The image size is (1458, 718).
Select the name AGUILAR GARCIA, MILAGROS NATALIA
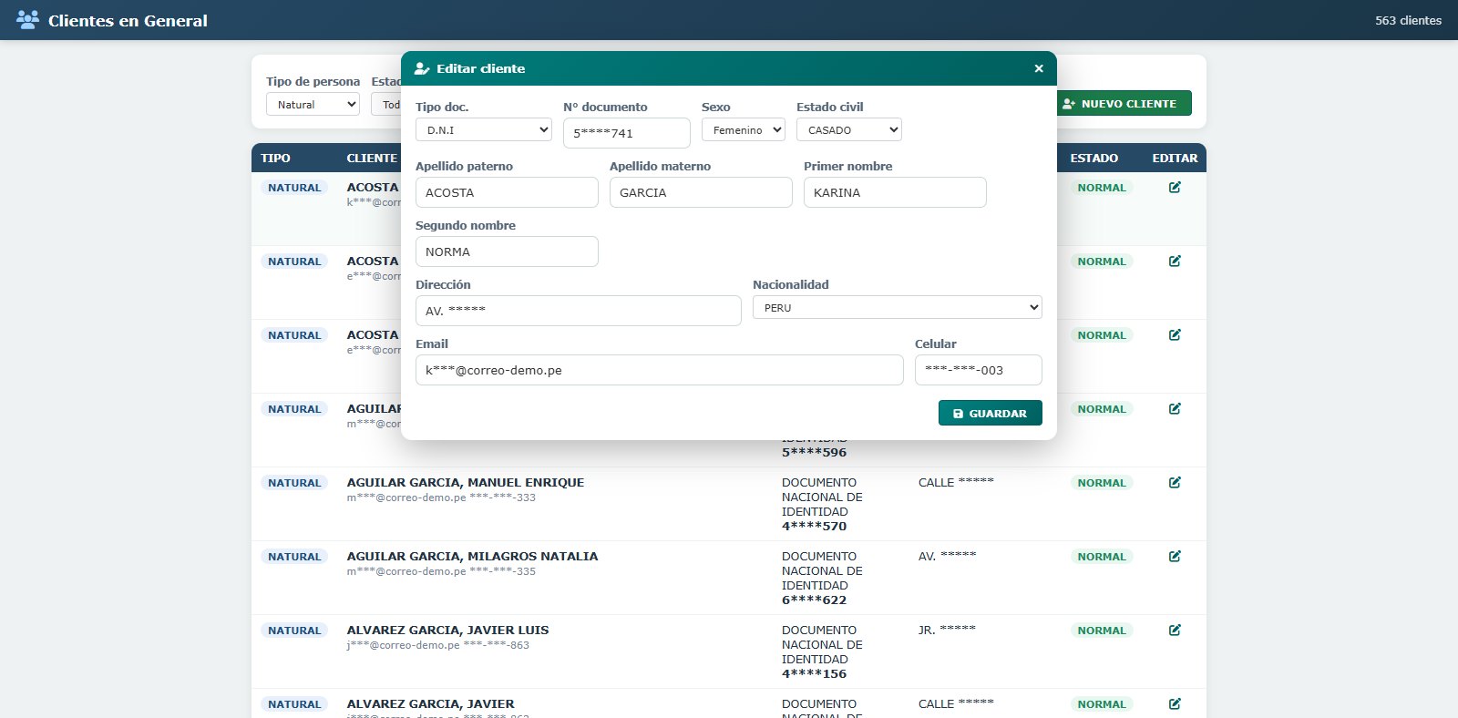(472, 557)
